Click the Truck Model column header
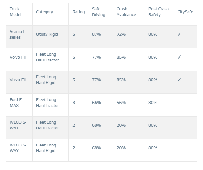Screen dimensions: 203x170 pyautogui.click(x=15, y=12)
